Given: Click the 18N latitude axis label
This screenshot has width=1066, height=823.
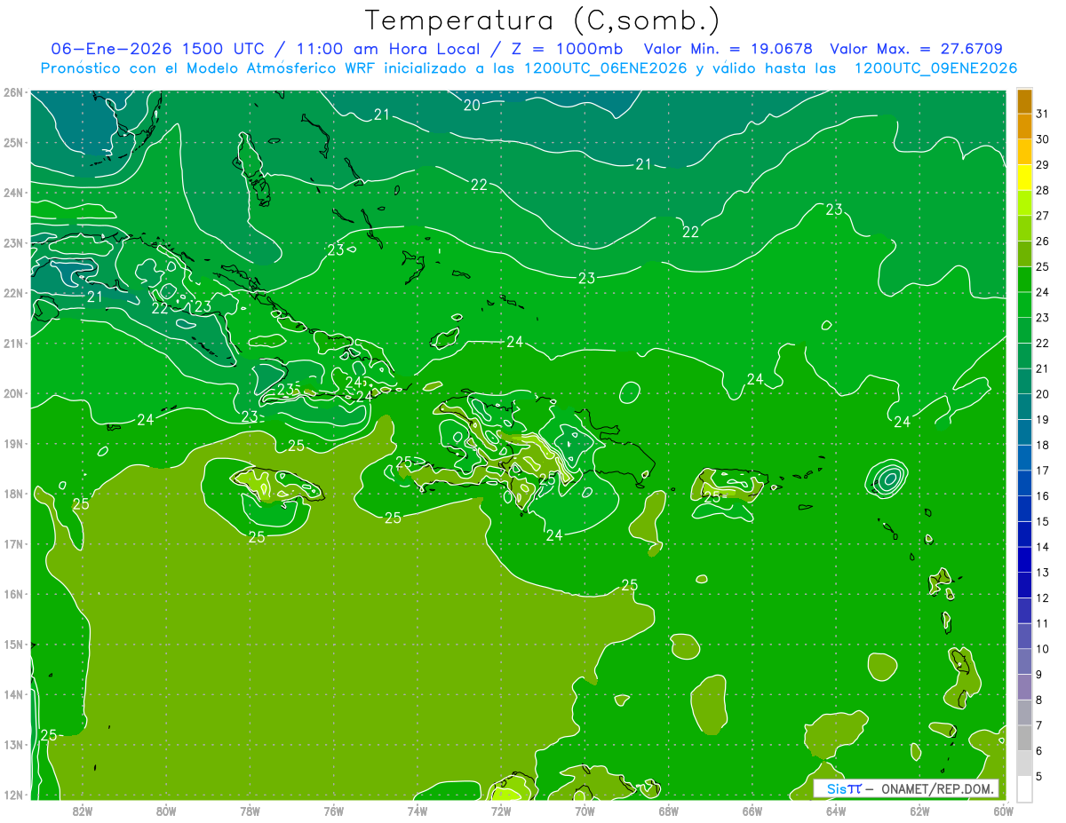Looking at the screenshot, I should click(x=12, y=494).
